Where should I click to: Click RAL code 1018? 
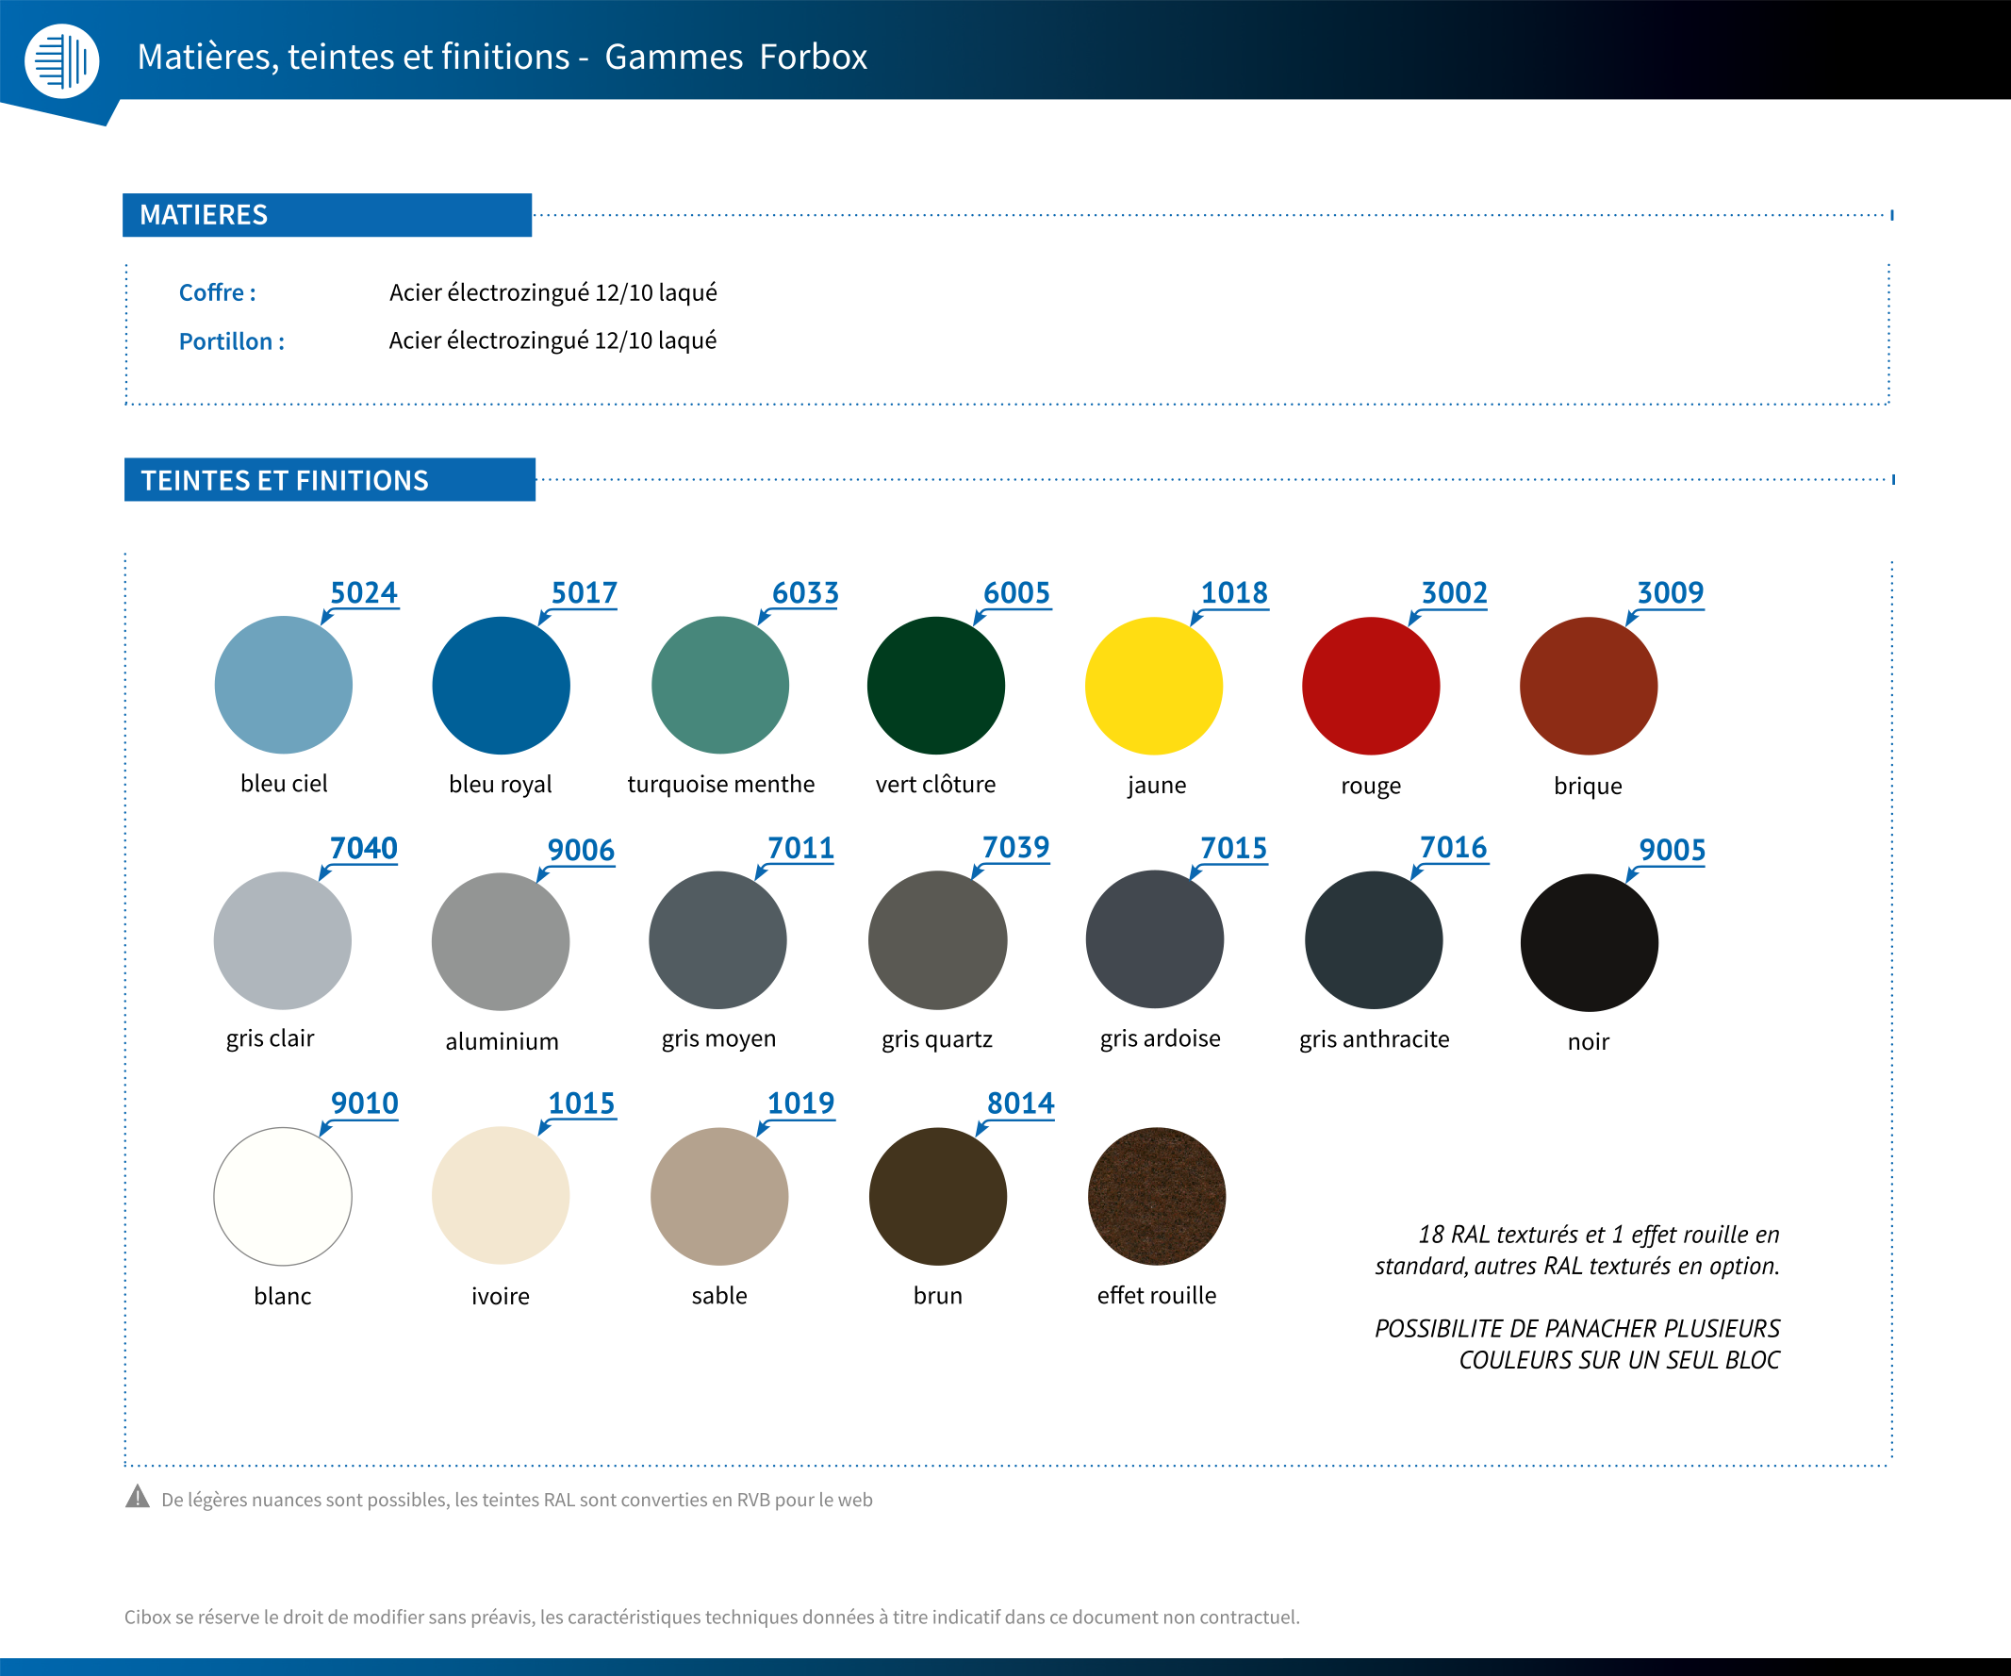coord(1234,593)
